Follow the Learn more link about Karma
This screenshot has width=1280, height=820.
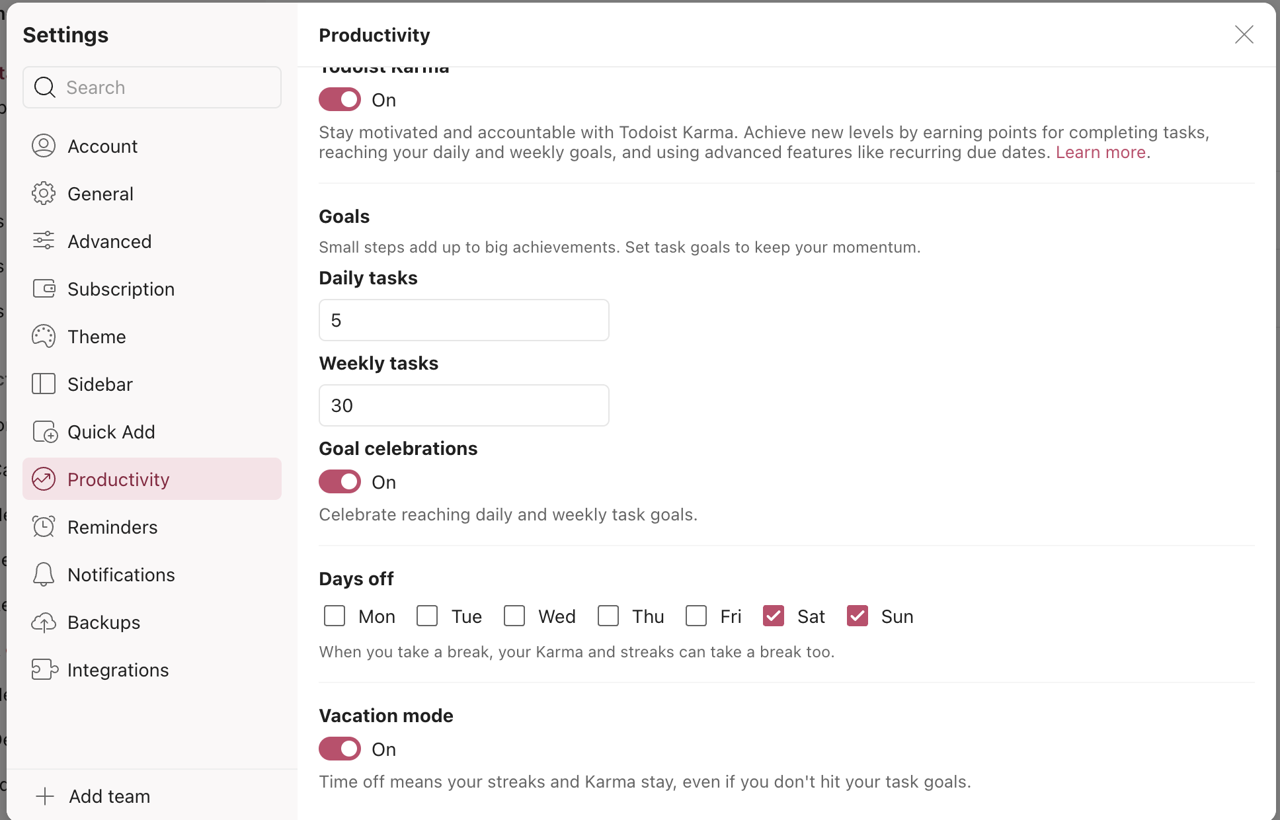tap(1100, 152)
